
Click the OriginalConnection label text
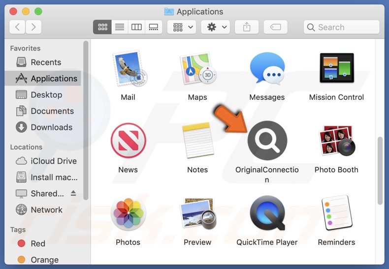tap(267, 175)
